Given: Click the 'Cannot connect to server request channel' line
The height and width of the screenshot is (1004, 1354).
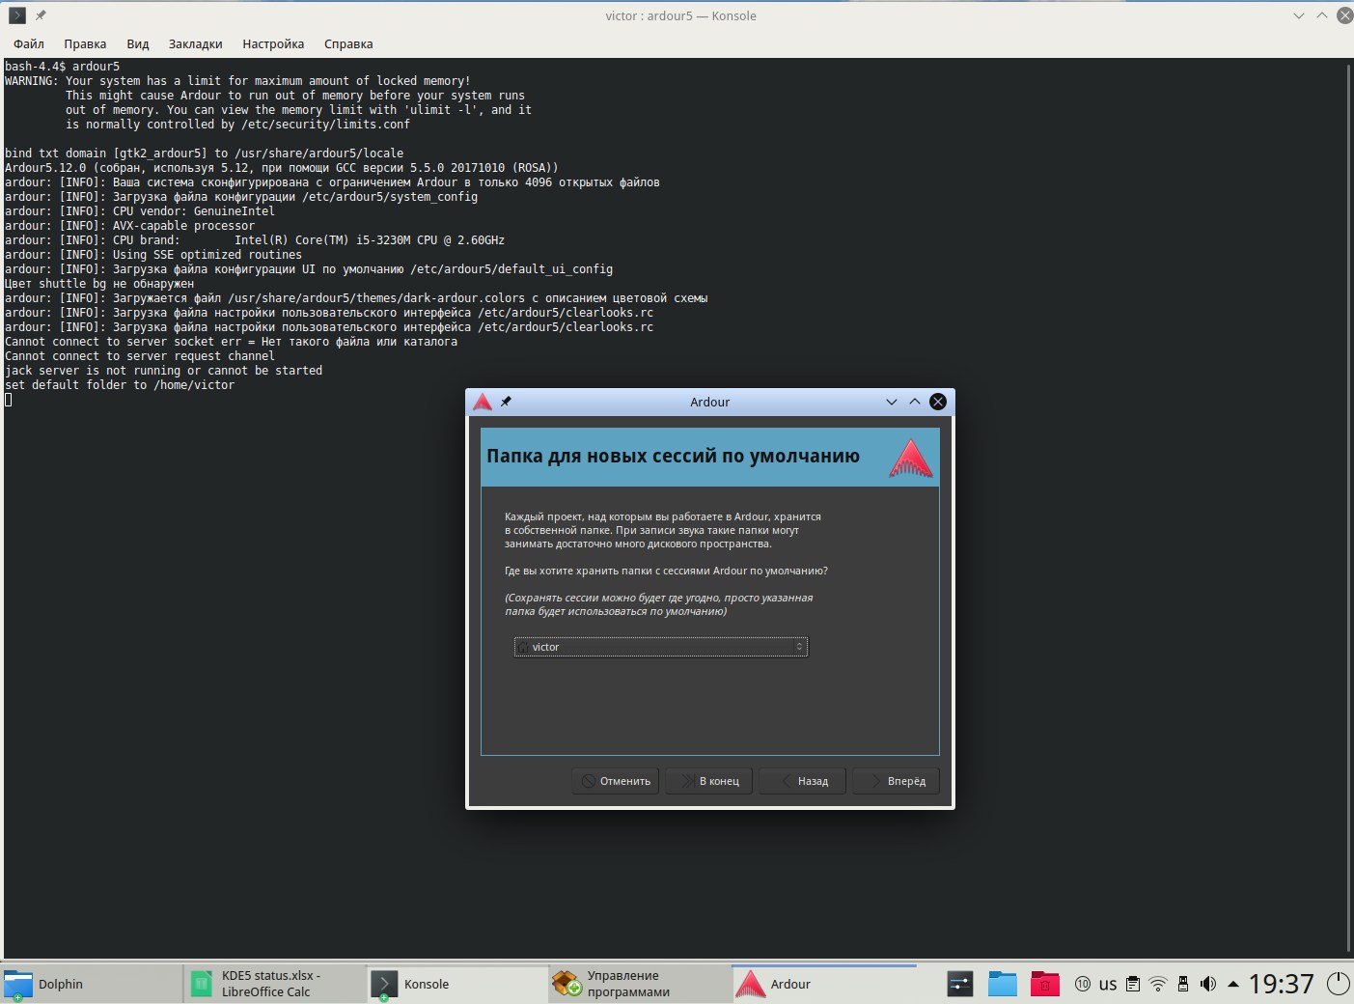Looking at the screenshot, I should [140, 356].
